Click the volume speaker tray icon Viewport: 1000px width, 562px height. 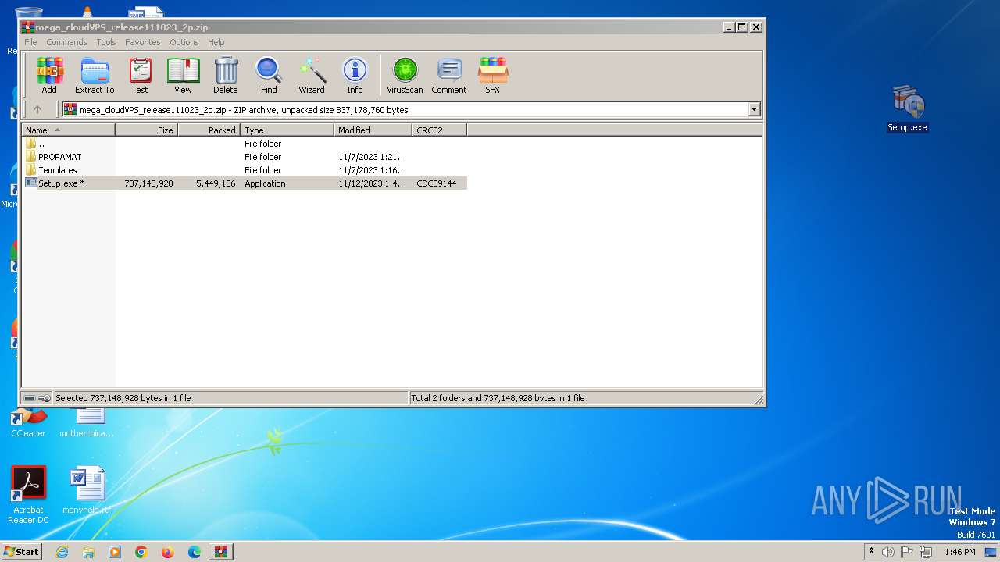click(x=888, y=552)
